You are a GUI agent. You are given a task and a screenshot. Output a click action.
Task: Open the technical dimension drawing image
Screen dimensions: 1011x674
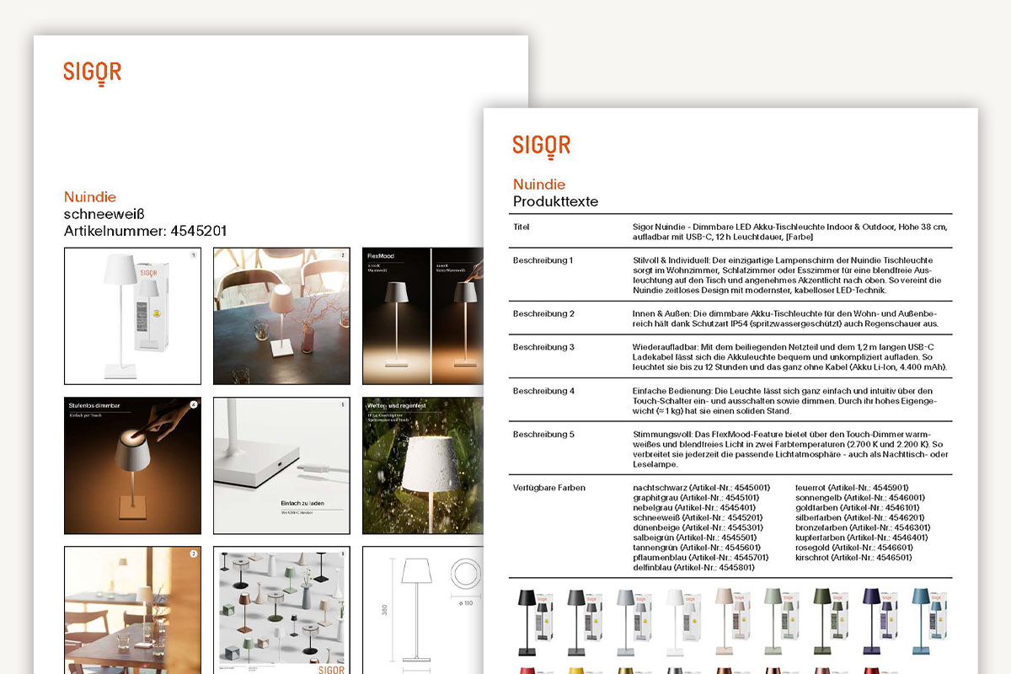point(423,610)
